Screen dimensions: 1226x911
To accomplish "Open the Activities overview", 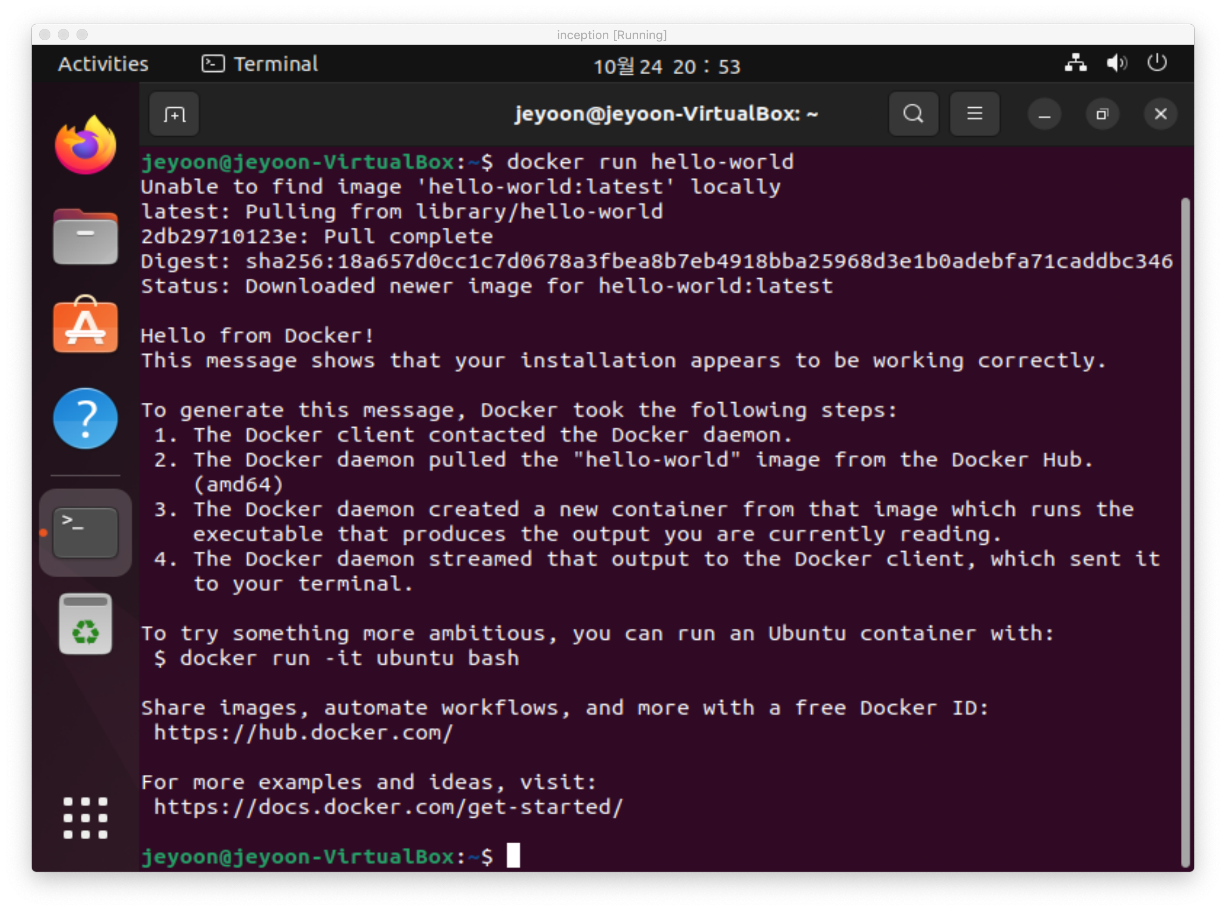I will tap(104, 64).
